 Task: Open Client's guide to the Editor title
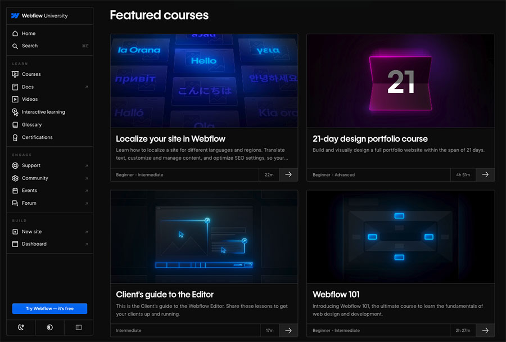click(x=165, y=295)
